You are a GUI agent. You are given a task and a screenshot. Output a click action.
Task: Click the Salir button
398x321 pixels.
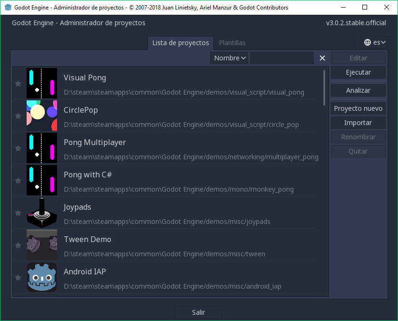[x=198, y=312]
